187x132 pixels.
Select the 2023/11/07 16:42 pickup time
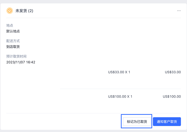(21, 62)
